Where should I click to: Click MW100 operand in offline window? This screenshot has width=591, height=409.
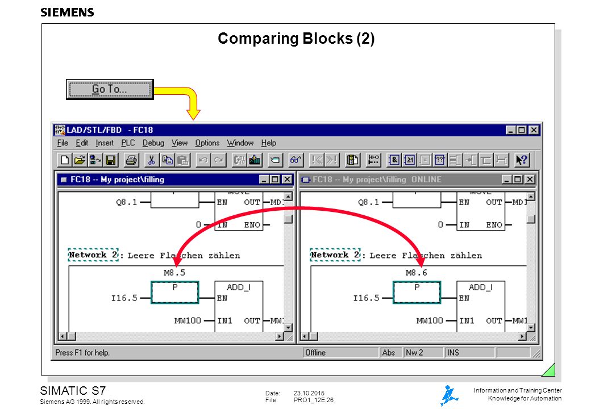[188, 321]
